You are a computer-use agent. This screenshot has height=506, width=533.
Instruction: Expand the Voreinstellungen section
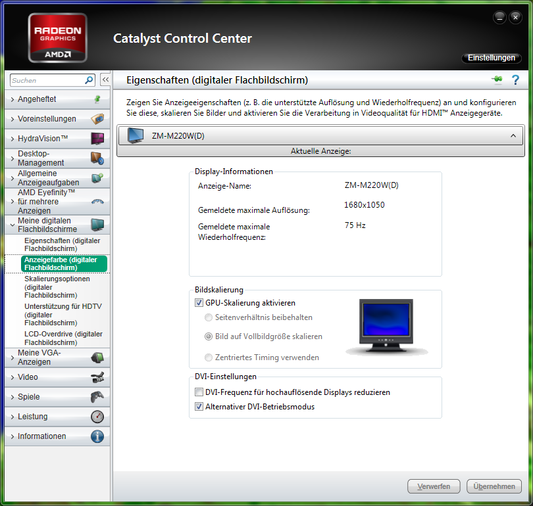13,119
